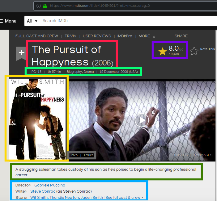The height and width of the screenshot is (201, 217).
Task: Click the 1h 57min runtime text
Action: 54,72
